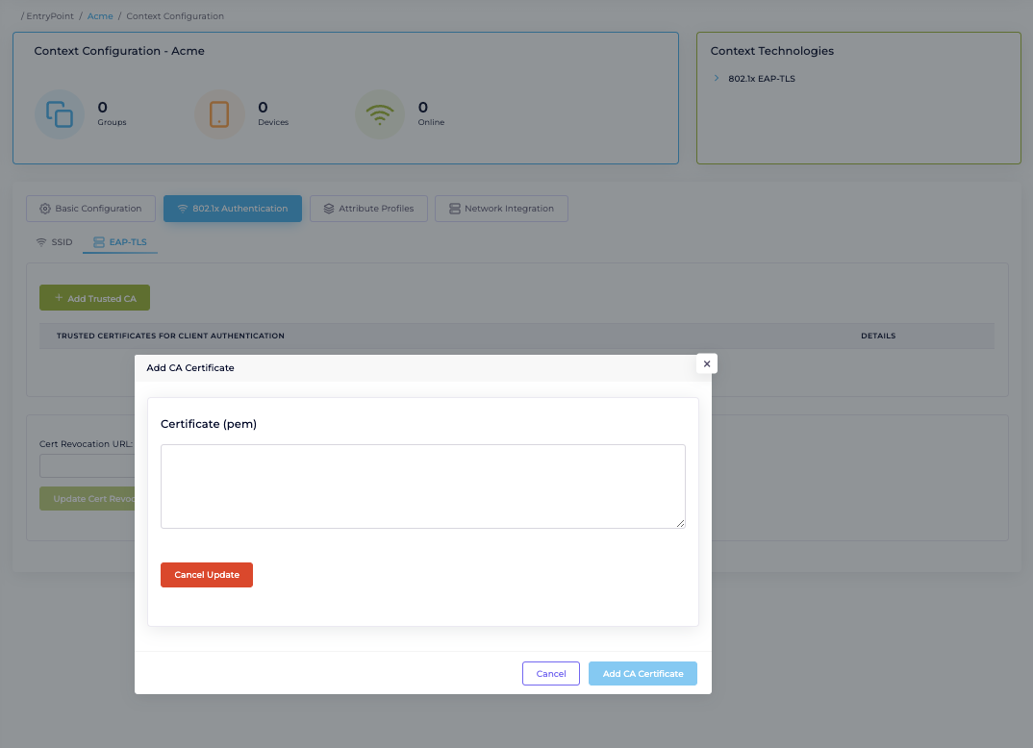Viewport: 1033px width, 748px height.
Task: Click the Cert Revocation URL input field
Action: coord(87,466)
